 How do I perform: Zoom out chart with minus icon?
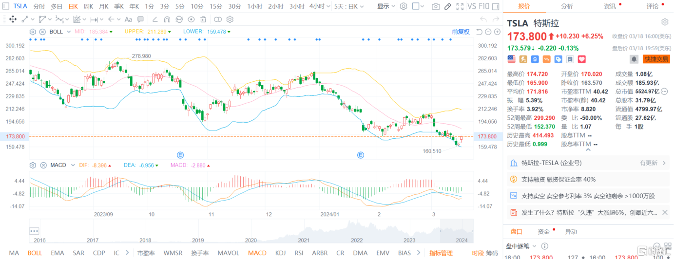488,32
